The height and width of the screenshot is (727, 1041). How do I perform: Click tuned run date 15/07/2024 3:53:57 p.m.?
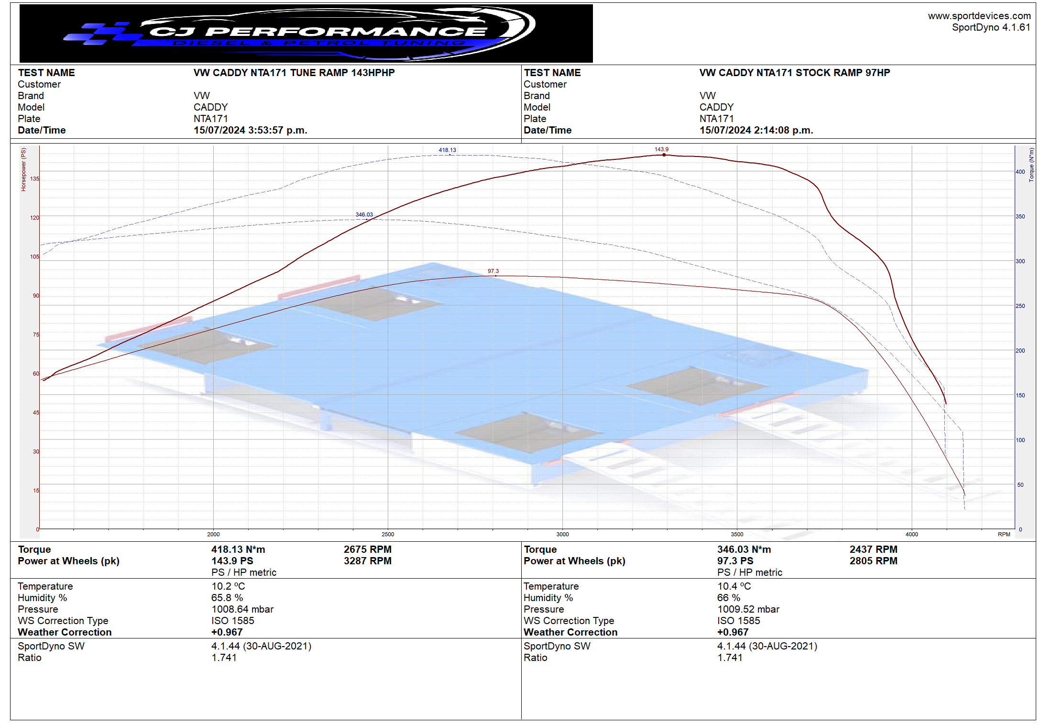coord(250,130)
